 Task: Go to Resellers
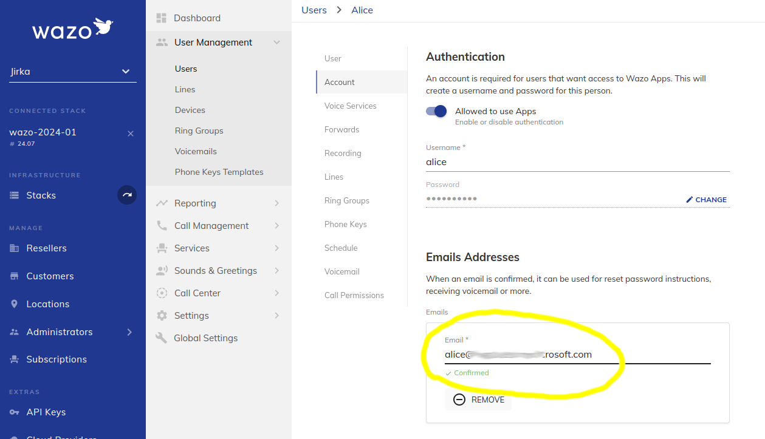tap(47, 248)
